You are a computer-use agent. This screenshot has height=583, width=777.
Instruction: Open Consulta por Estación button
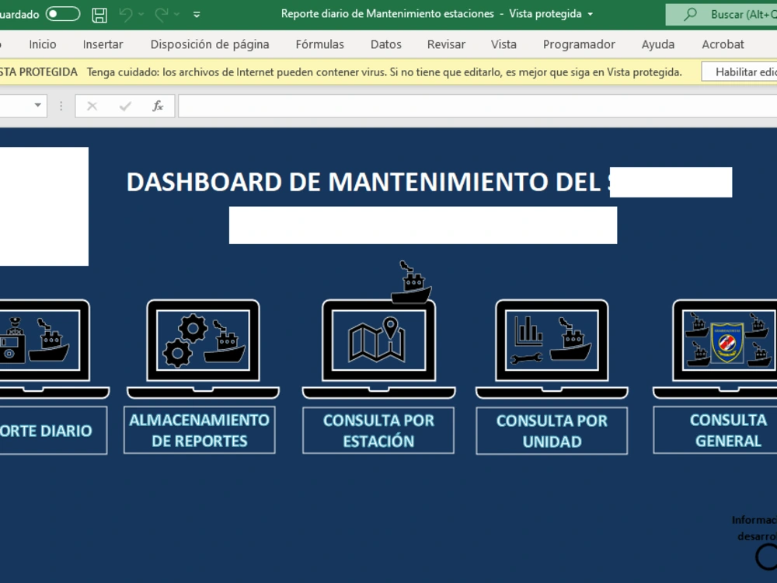pos(378,431)
